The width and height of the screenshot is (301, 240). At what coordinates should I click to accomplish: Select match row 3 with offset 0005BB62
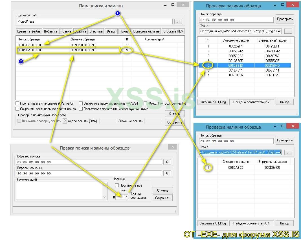click(x=244, y=56)
